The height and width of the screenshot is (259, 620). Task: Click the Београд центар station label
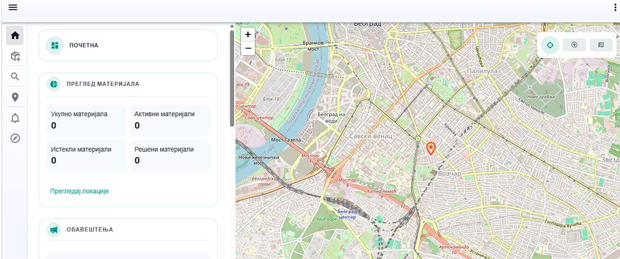347,215
